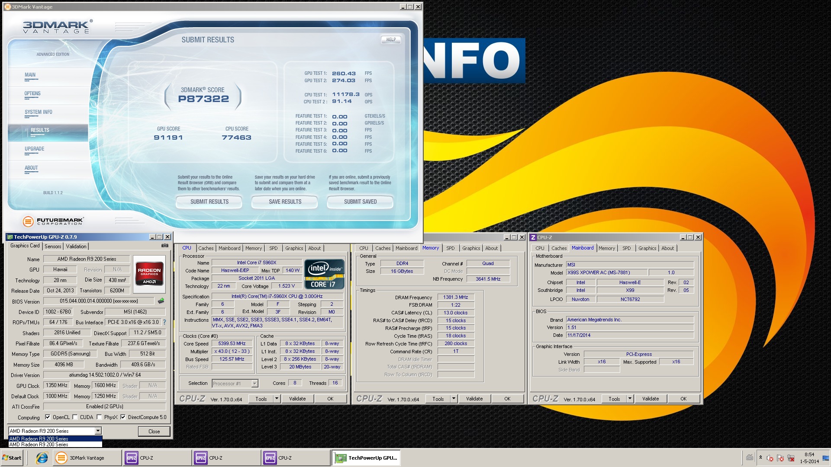Click the 3DMark Vantage title bar icon

click(7, 6)
